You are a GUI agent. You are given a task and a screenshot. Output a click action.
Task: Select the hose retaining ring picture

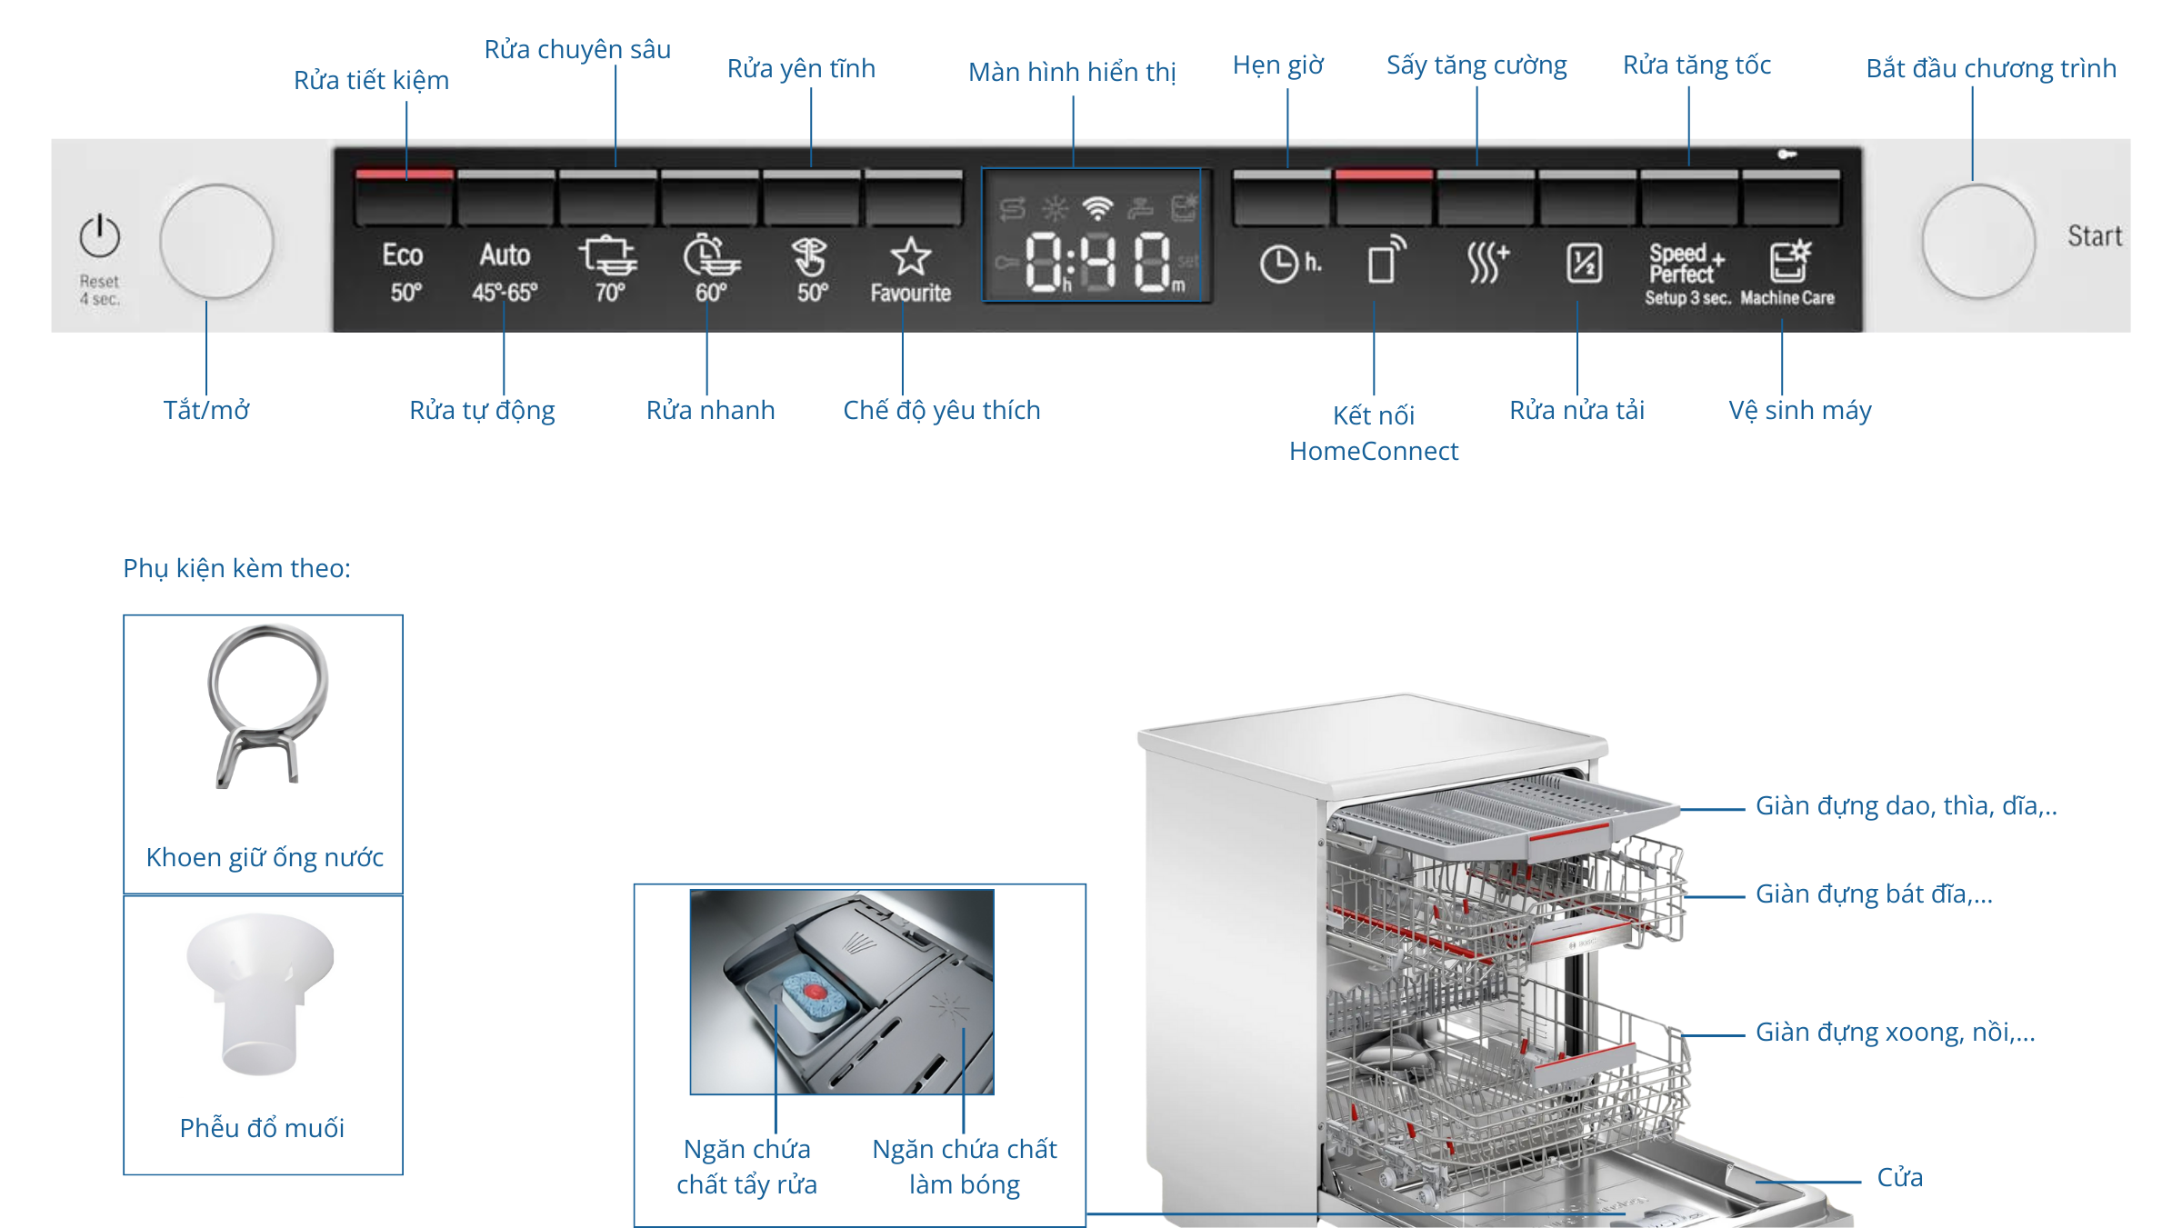coord(267,706)
